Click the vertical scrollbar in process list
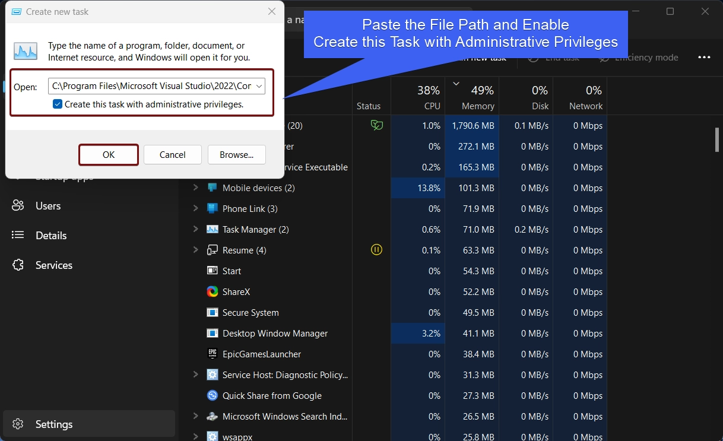This screenshot has height=441, width=723. pyautogui.click(x=716, y=140)
